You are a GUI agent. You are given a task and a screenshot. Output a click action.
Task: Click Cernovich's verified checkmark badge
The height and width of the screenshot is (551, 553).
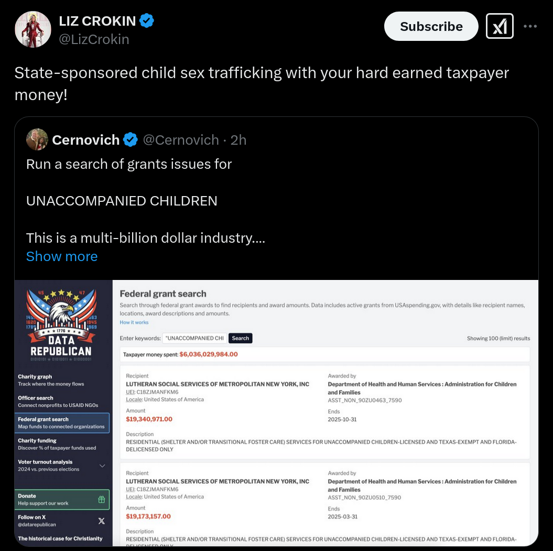pyautogui.click(x=130, y=139)
